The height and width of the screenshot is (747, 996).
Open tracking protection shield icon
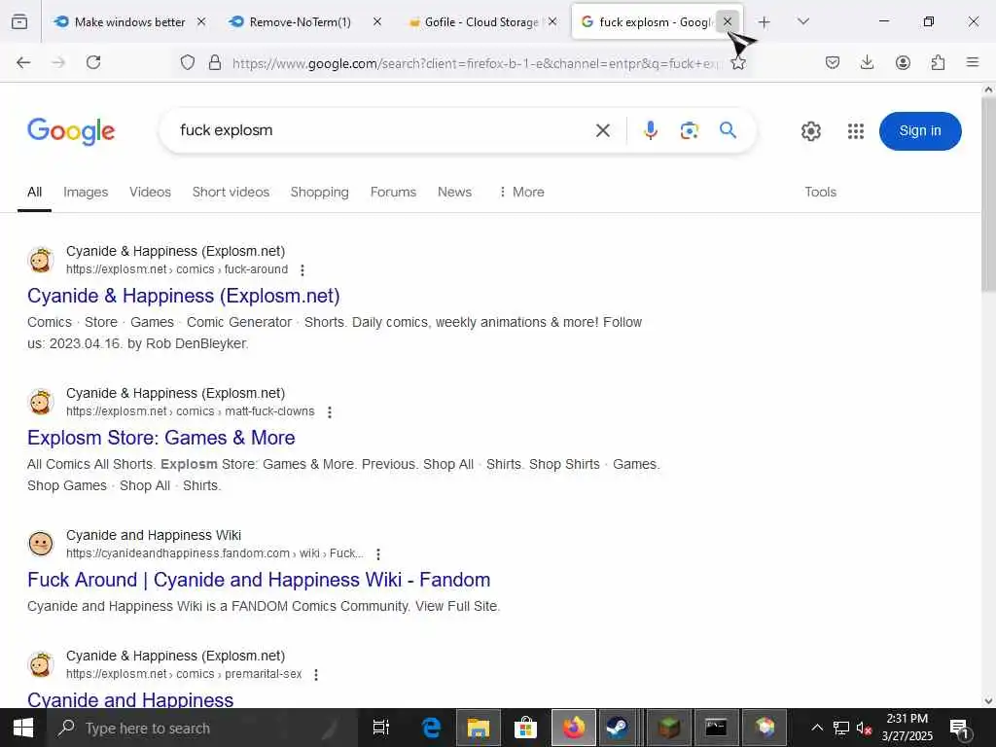tap(188, 62)
